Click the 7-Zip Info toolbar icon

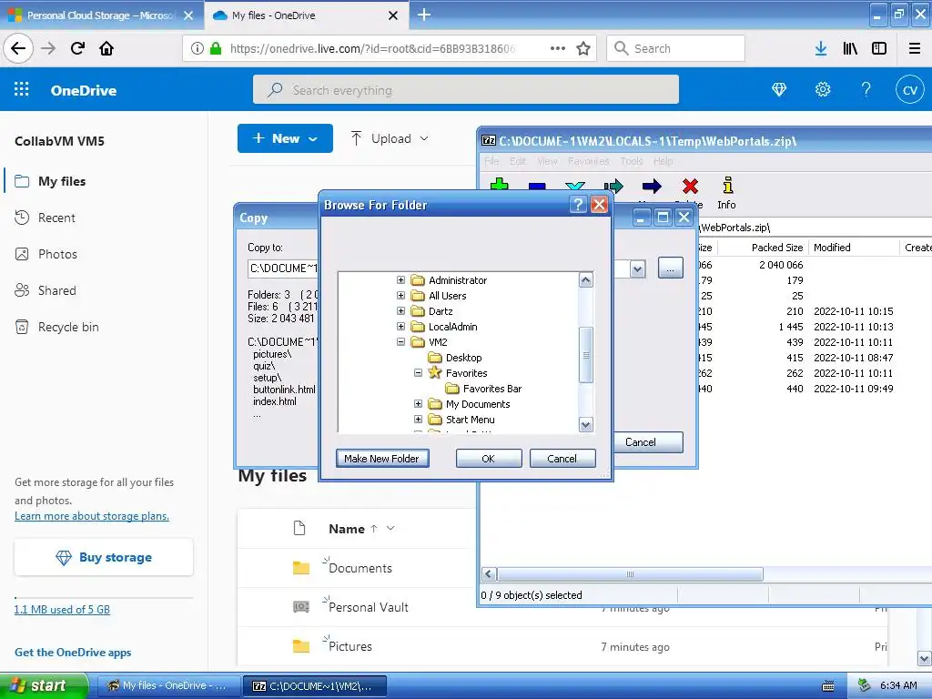[726, 193]
